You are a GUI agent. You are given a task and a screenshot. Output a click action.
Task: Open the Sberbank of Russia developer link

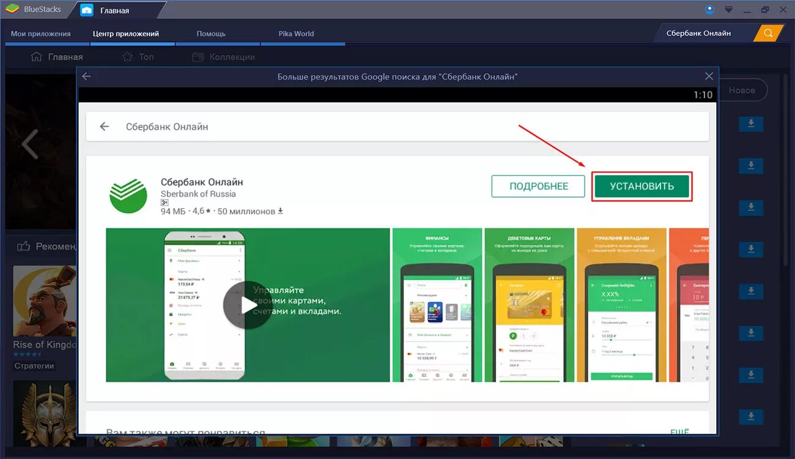point(198,194)
